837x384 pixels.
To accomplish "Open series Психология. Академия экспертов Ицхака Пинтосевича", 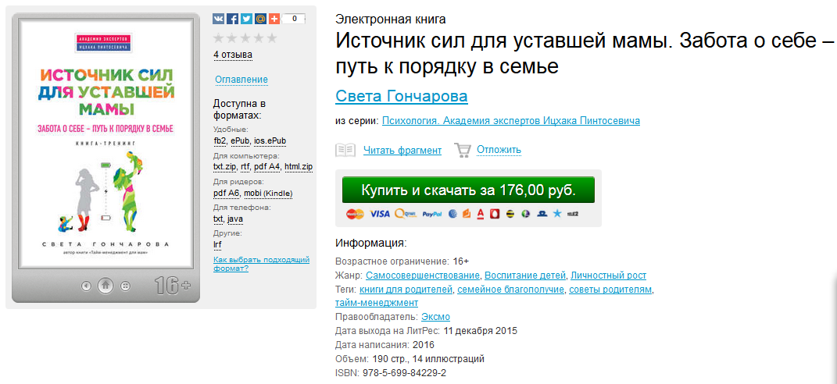I will [x=511, y=120].
